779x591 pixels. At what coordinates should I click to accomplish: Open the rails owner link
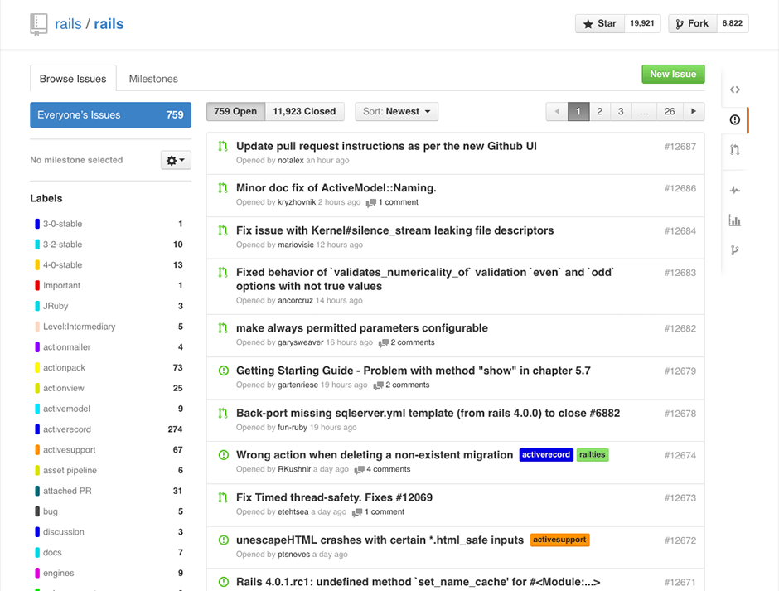pyautogui.click(x=68, y=24)
